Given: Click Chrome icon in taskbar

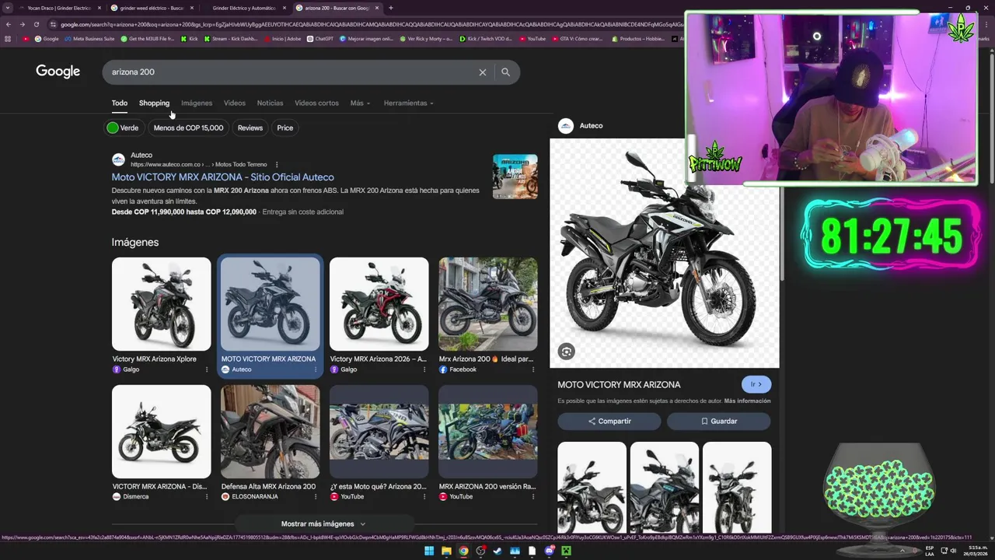Looking at the screenshot, I should click(463, 551).
